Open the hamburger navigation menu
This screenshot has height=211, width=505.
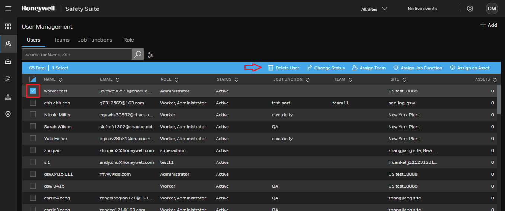(x=8, y=9)
